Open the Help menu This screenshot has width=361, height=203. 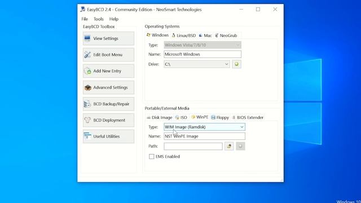pyautogui.click(x=114, y=19)
